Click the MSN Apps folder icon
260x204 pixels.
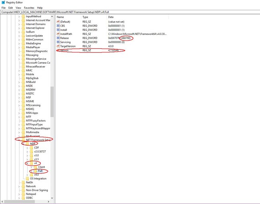pos(23,113)
